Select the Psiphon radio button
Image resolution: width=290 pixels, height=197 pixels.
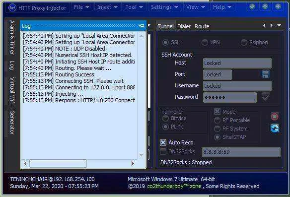[244, 42]
